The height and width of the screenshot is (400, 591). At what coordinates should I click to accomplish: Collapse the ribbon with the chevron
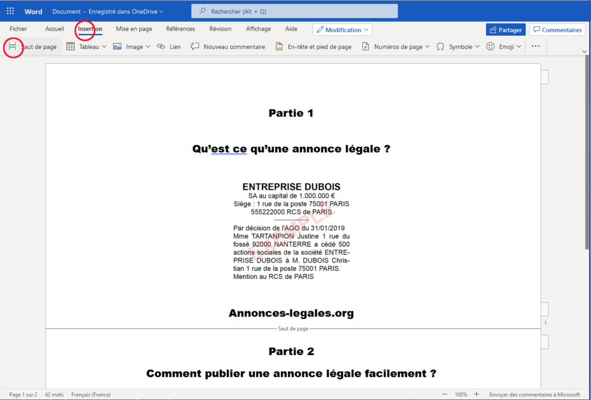tap(585, 52)
